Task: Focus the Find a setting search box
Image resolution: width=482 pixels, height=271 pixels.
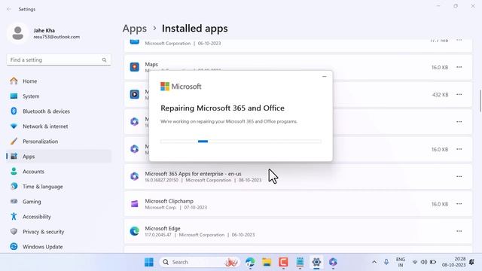Action: pyautogui.click(x=59, y=60)
